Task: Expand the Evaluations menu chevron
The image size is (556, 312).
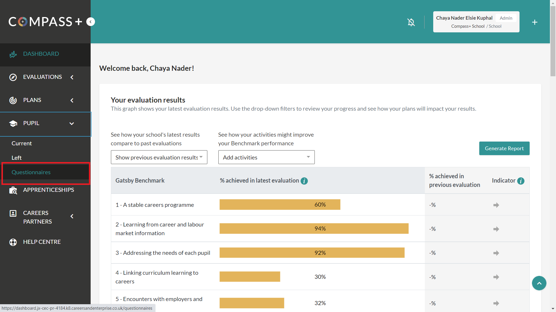Action: [72, 77]
